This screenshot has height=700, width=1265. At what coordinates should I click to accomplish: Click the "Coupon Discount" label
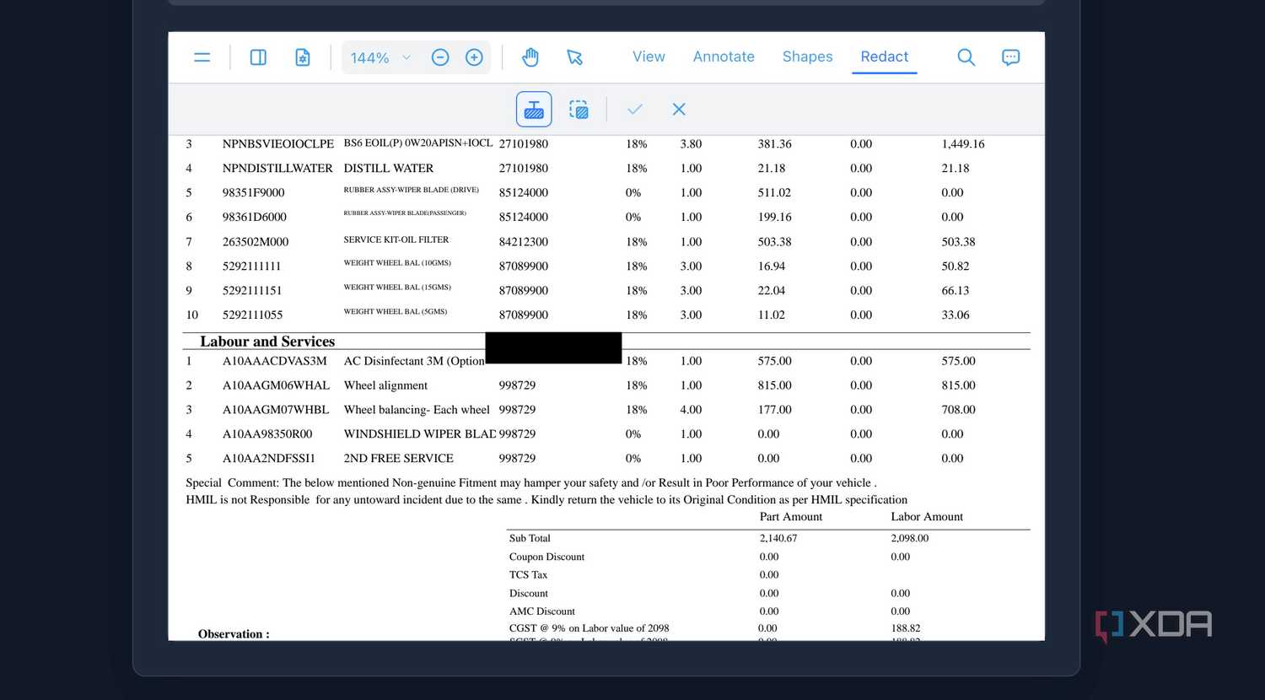point(546,557)
